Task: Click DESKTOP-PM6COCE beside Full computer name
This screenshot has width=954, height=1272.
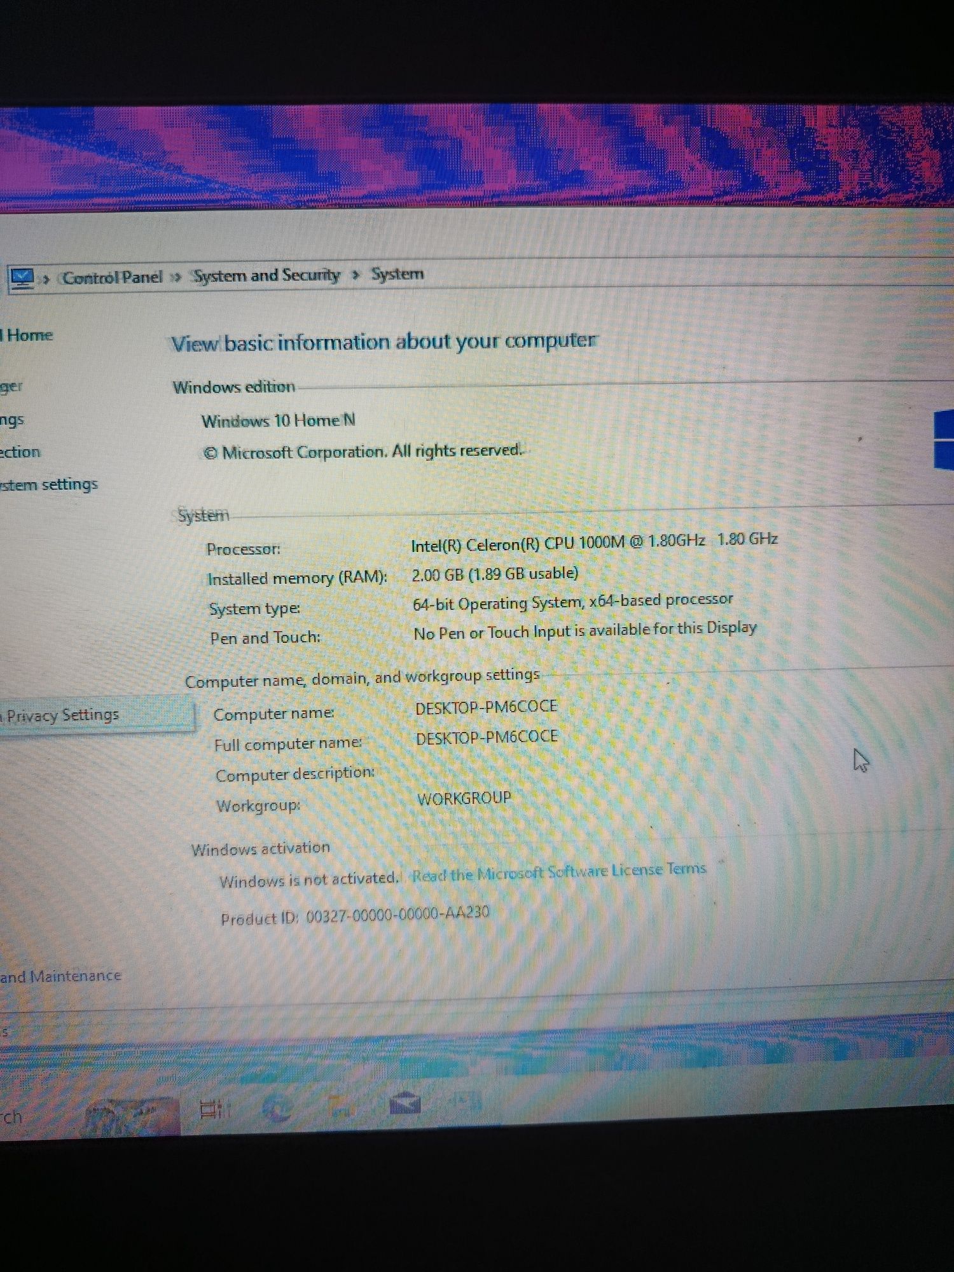Action: [487, 738]
